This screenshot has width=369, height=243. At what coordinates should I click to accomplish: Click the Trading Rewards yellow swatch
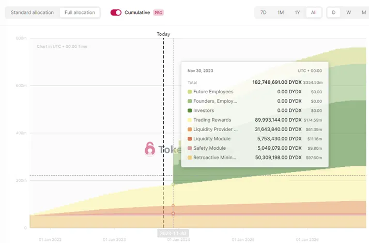190,120
